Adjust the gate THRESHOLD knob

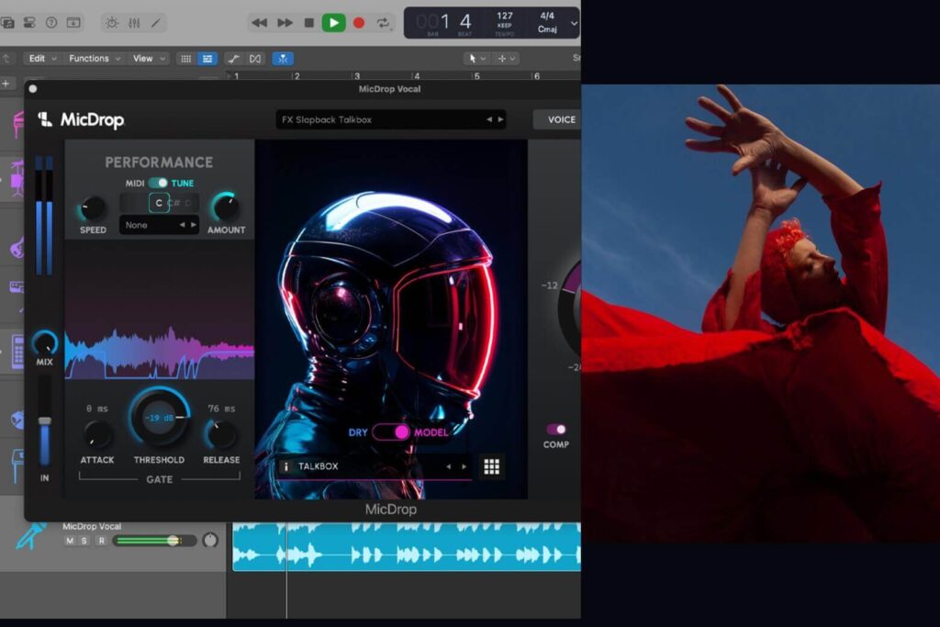click(x=159, y=418)
